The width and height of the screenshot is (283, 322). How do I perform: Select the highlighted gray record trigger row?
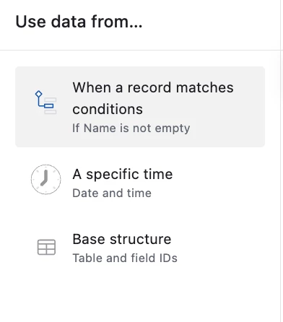[x=140, y=107]
